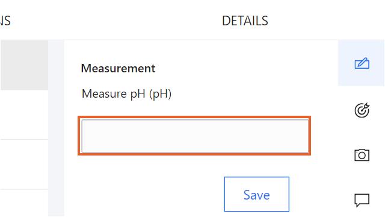Select the target with arrow icon
The width and height of the screenshot is (385, 217).
(362, 110)
